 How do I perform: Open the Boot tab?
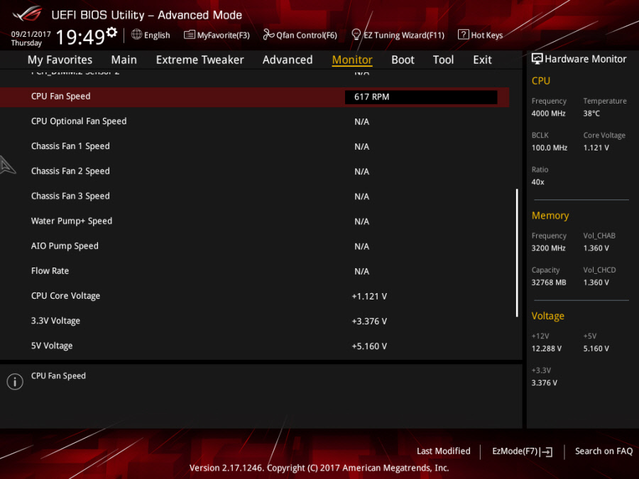(403, 60)
